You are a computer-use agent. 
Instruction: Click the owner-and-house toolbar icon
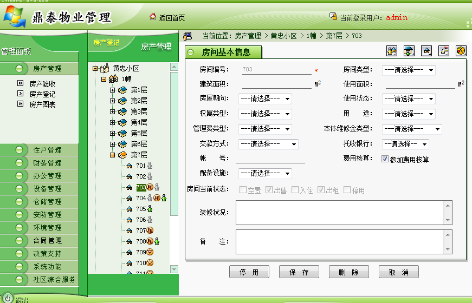click(392, 51)
